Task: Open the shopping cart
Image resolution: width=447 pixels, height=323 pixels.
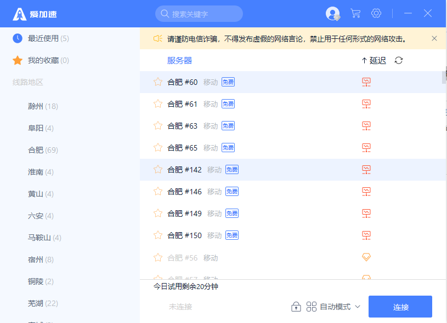Action: coord(355,13)
